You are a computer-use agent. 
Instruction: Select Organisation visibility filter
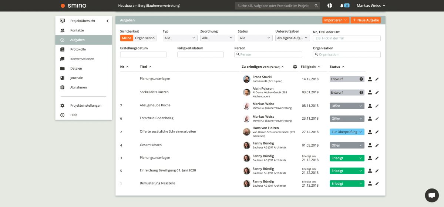(x=145, y=38)
